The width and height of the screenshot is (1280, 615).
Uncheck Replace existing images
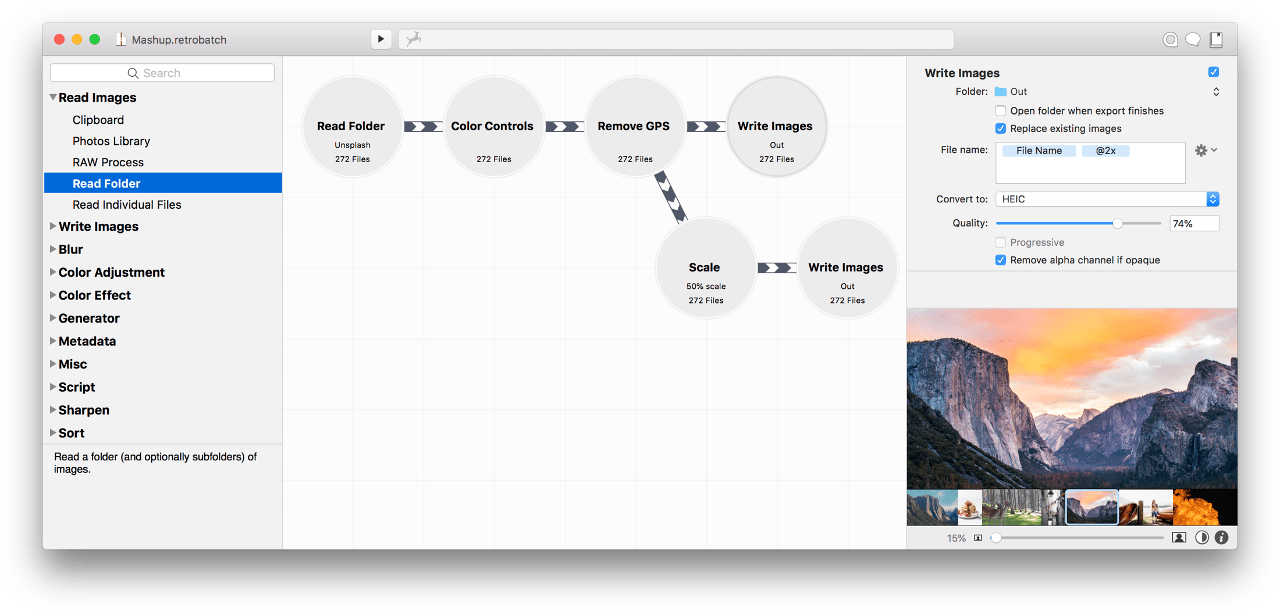click(1001, 128)
